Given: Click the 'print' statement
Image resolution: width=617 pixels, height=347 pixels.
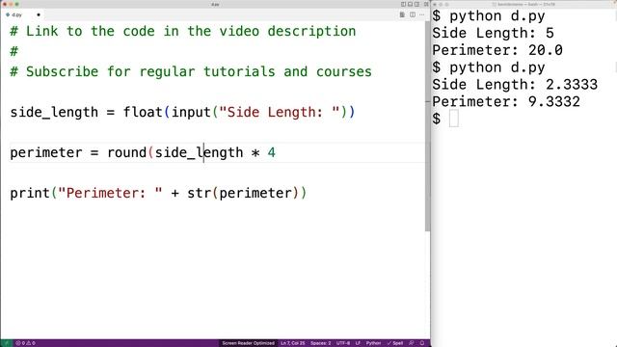Looking at the screenshot, I should pos(30,193).
